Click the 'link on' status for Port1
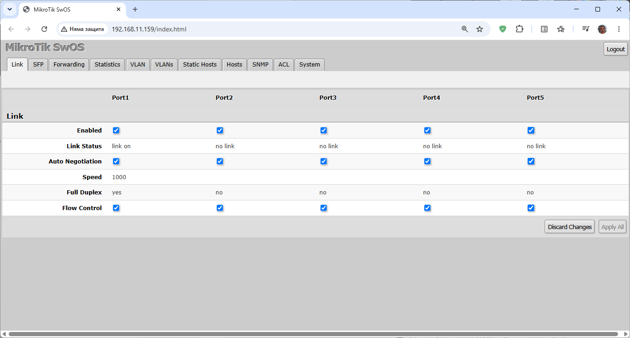630x338 pixels. [x=121, y=146]
